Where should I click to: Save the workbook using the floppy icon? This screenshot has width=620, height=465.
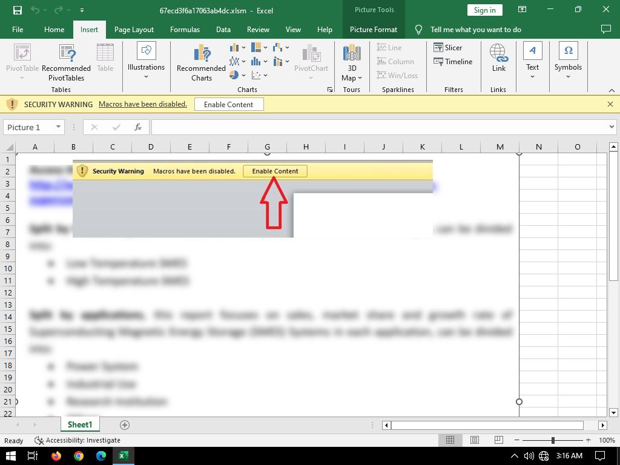pyautogui.click(x=17, y=10)
